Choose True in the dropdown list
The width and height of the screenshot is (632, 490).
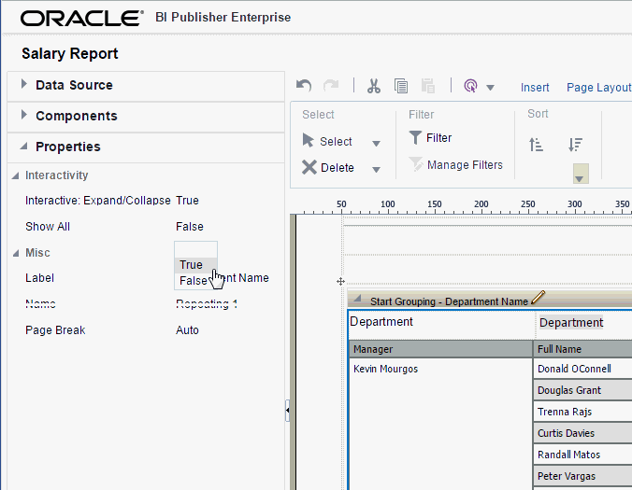point(196,265)
